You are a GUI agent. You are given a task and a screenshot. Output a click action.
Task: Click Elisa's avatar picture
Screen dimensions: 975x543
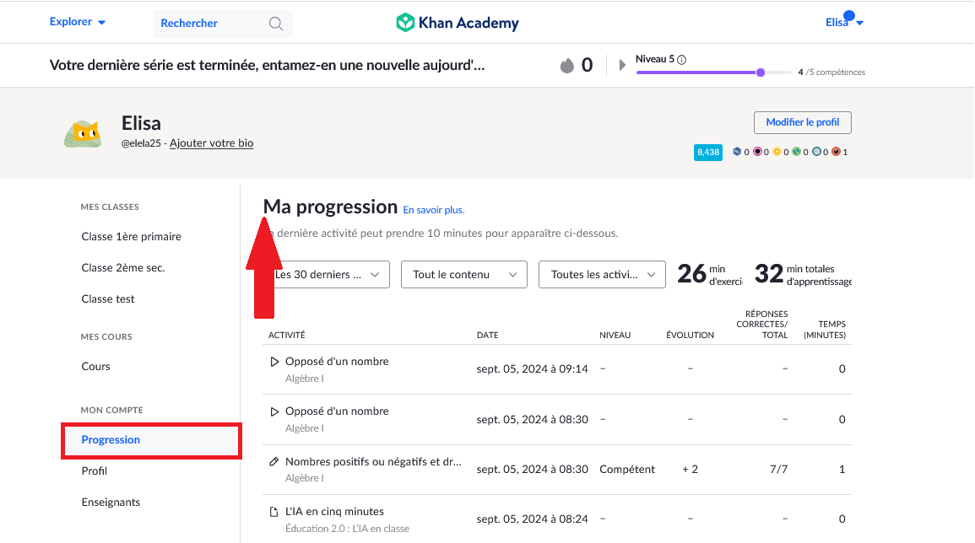83,133
